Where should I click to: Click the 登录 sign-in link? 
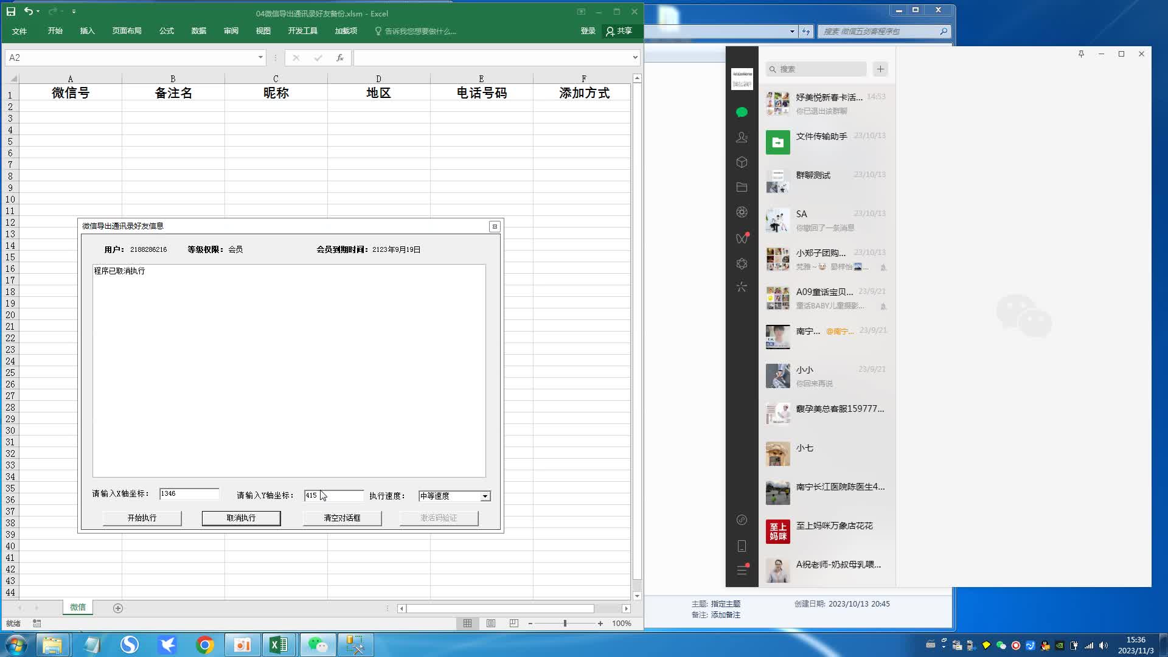point(588,31)
